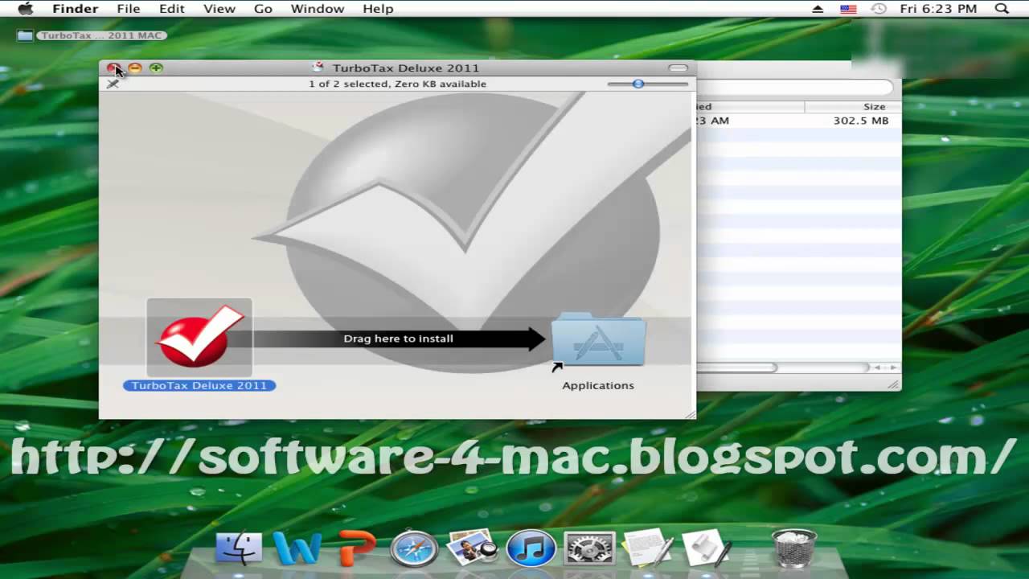Image resolution: width=1029 pixels, height=579 pixels.
Task: Open the View menu
Action: click(219, 9)
